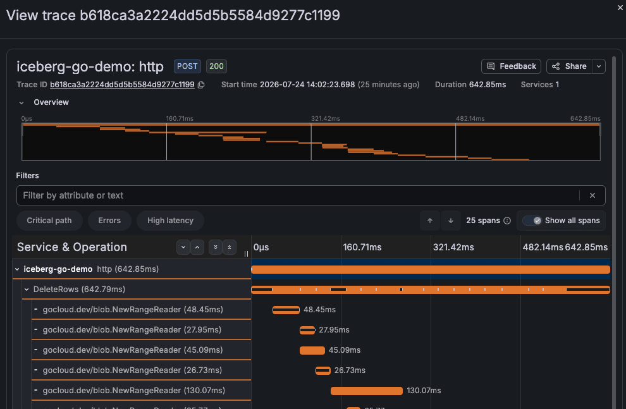Show info about 25 spans
Screen dimensions: 626x409
(507, 221)
